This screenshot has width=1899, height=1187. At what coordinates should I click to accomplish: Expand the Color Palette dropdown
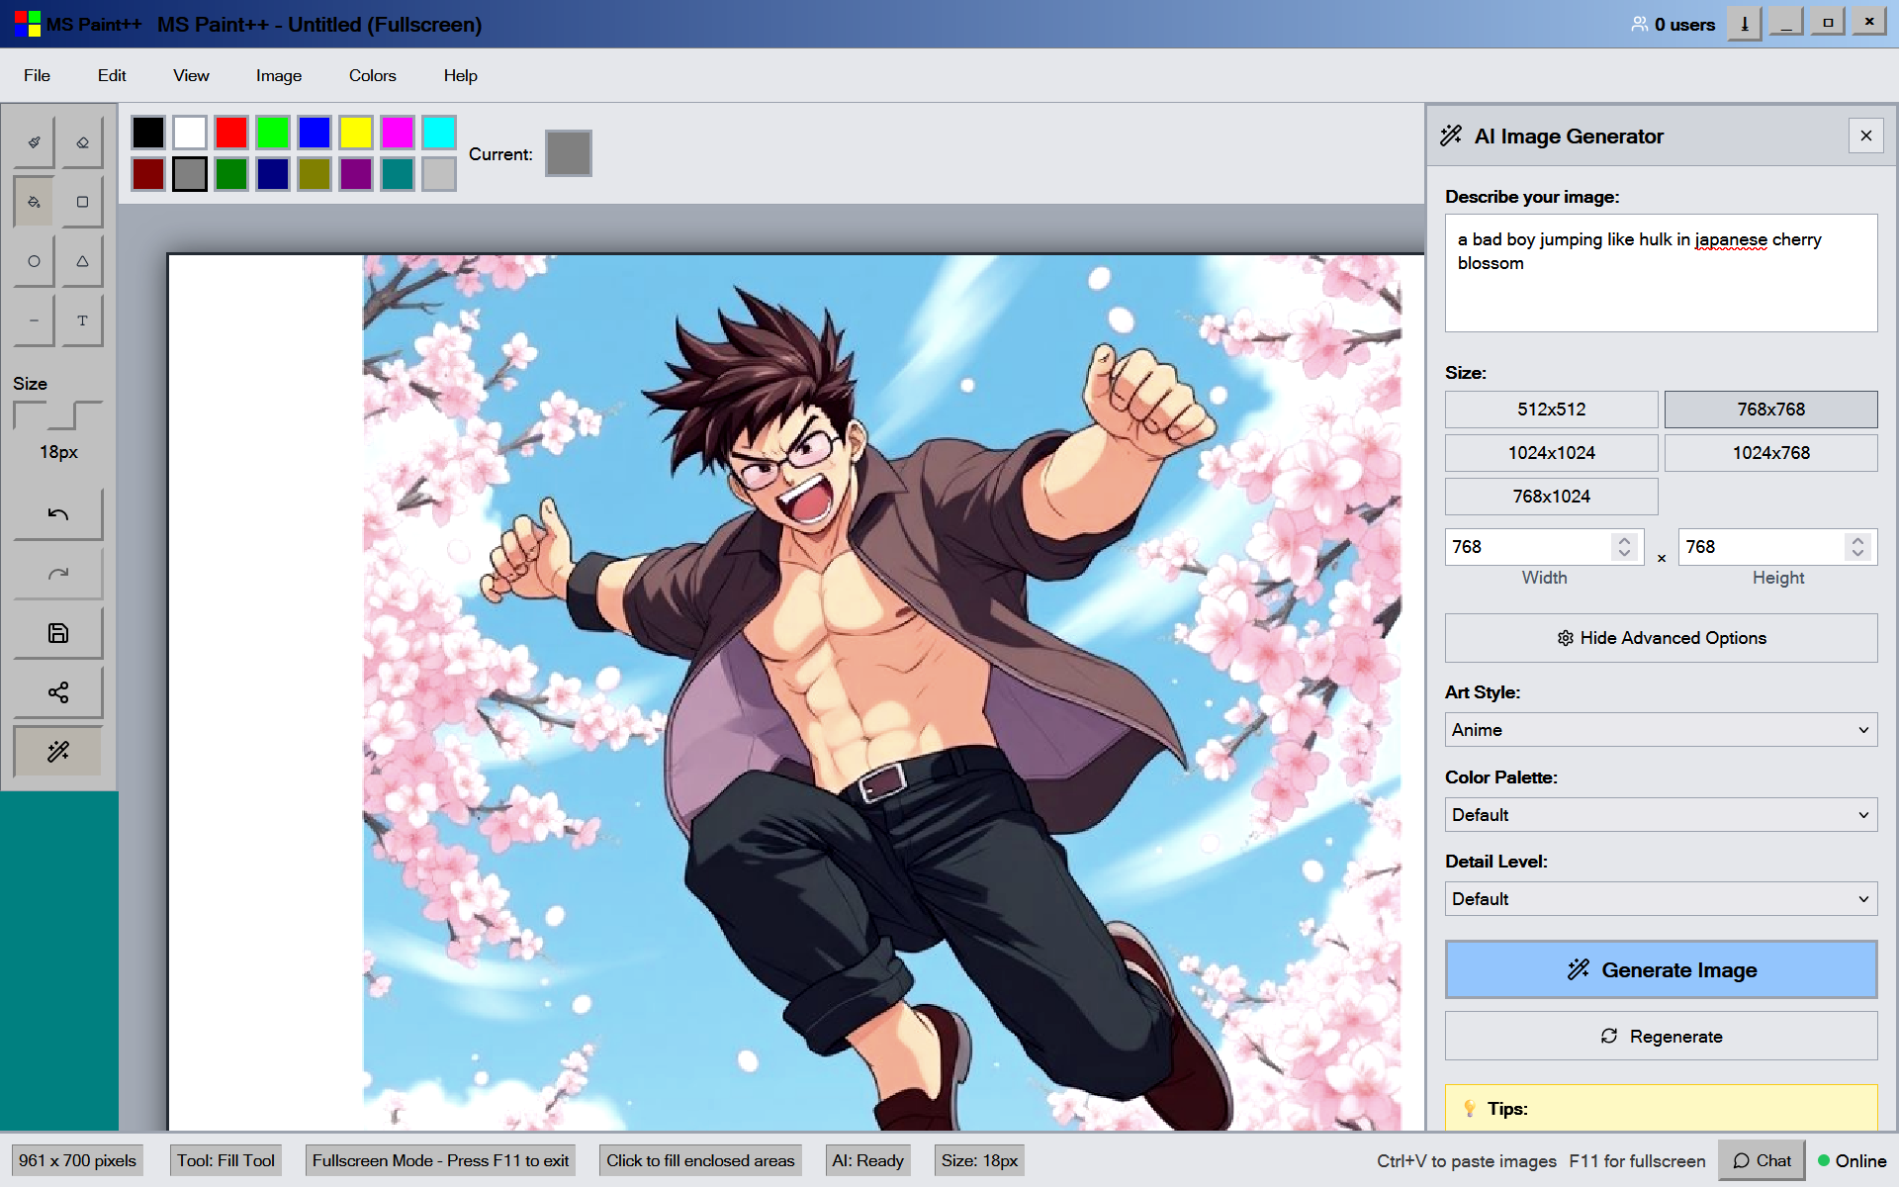click(x=1661, y=815)
